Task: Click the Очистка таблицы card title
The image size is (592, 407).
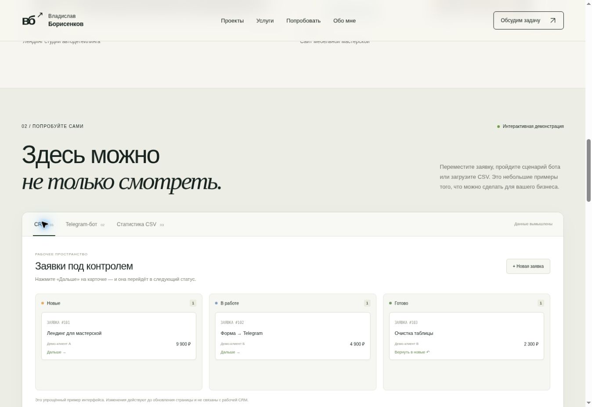Action: pyautogui.click(x=414, y=333)
